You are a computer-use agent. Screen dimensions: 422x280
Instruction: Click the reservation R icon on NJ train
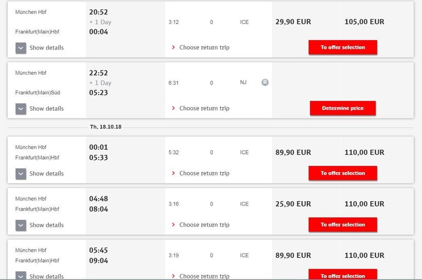tap(265, 82)
